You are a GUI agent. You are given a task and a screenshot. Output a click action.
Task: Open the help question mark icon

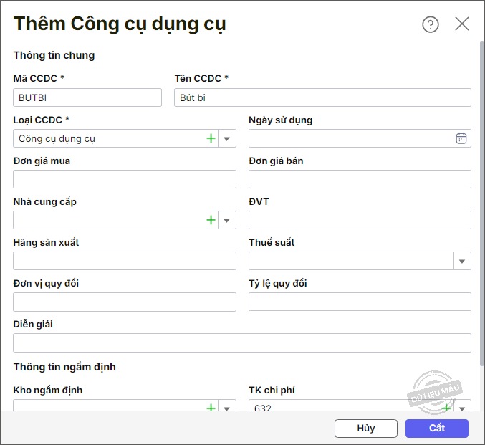[430, 24]
